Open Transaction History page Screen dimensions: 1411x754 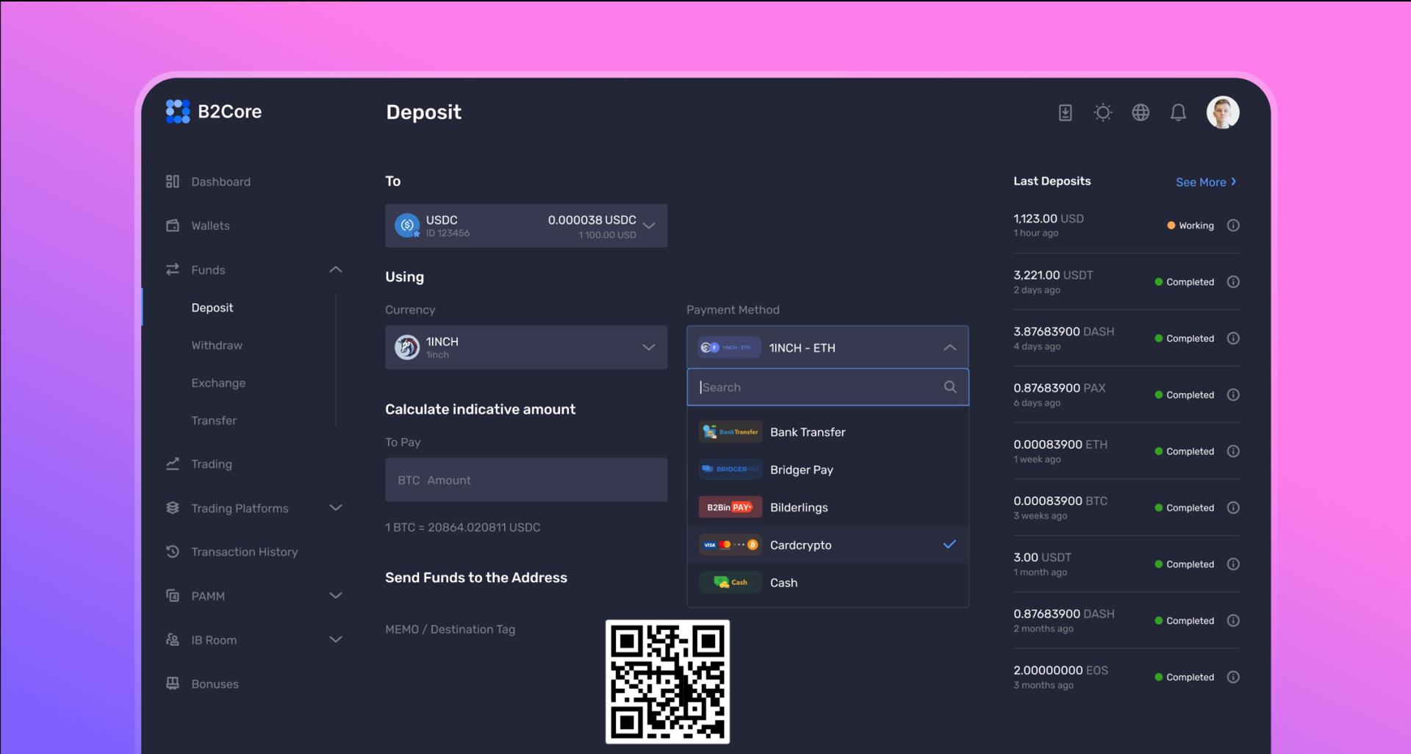[244, 552]
